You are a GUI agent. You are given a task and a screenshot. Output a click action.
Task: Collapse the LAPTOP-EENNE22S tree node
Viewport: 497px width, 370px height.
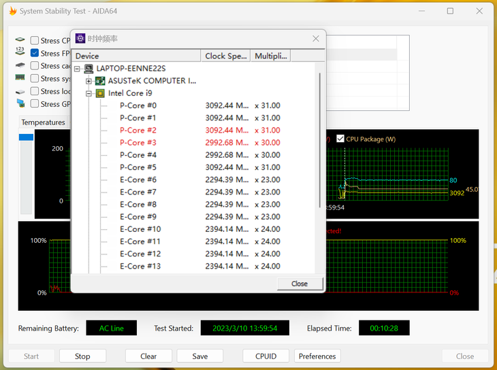click(77, 69)
